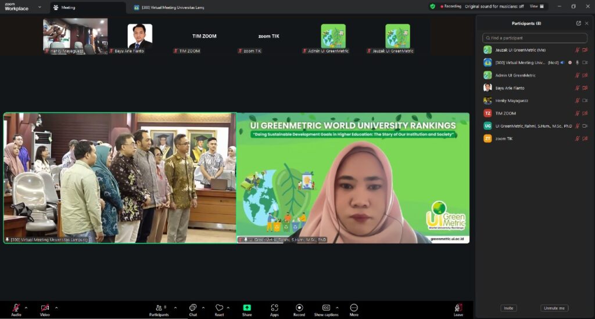Open the Chat panel
Screen dimensions: 595x319
(x=193, y=308)
